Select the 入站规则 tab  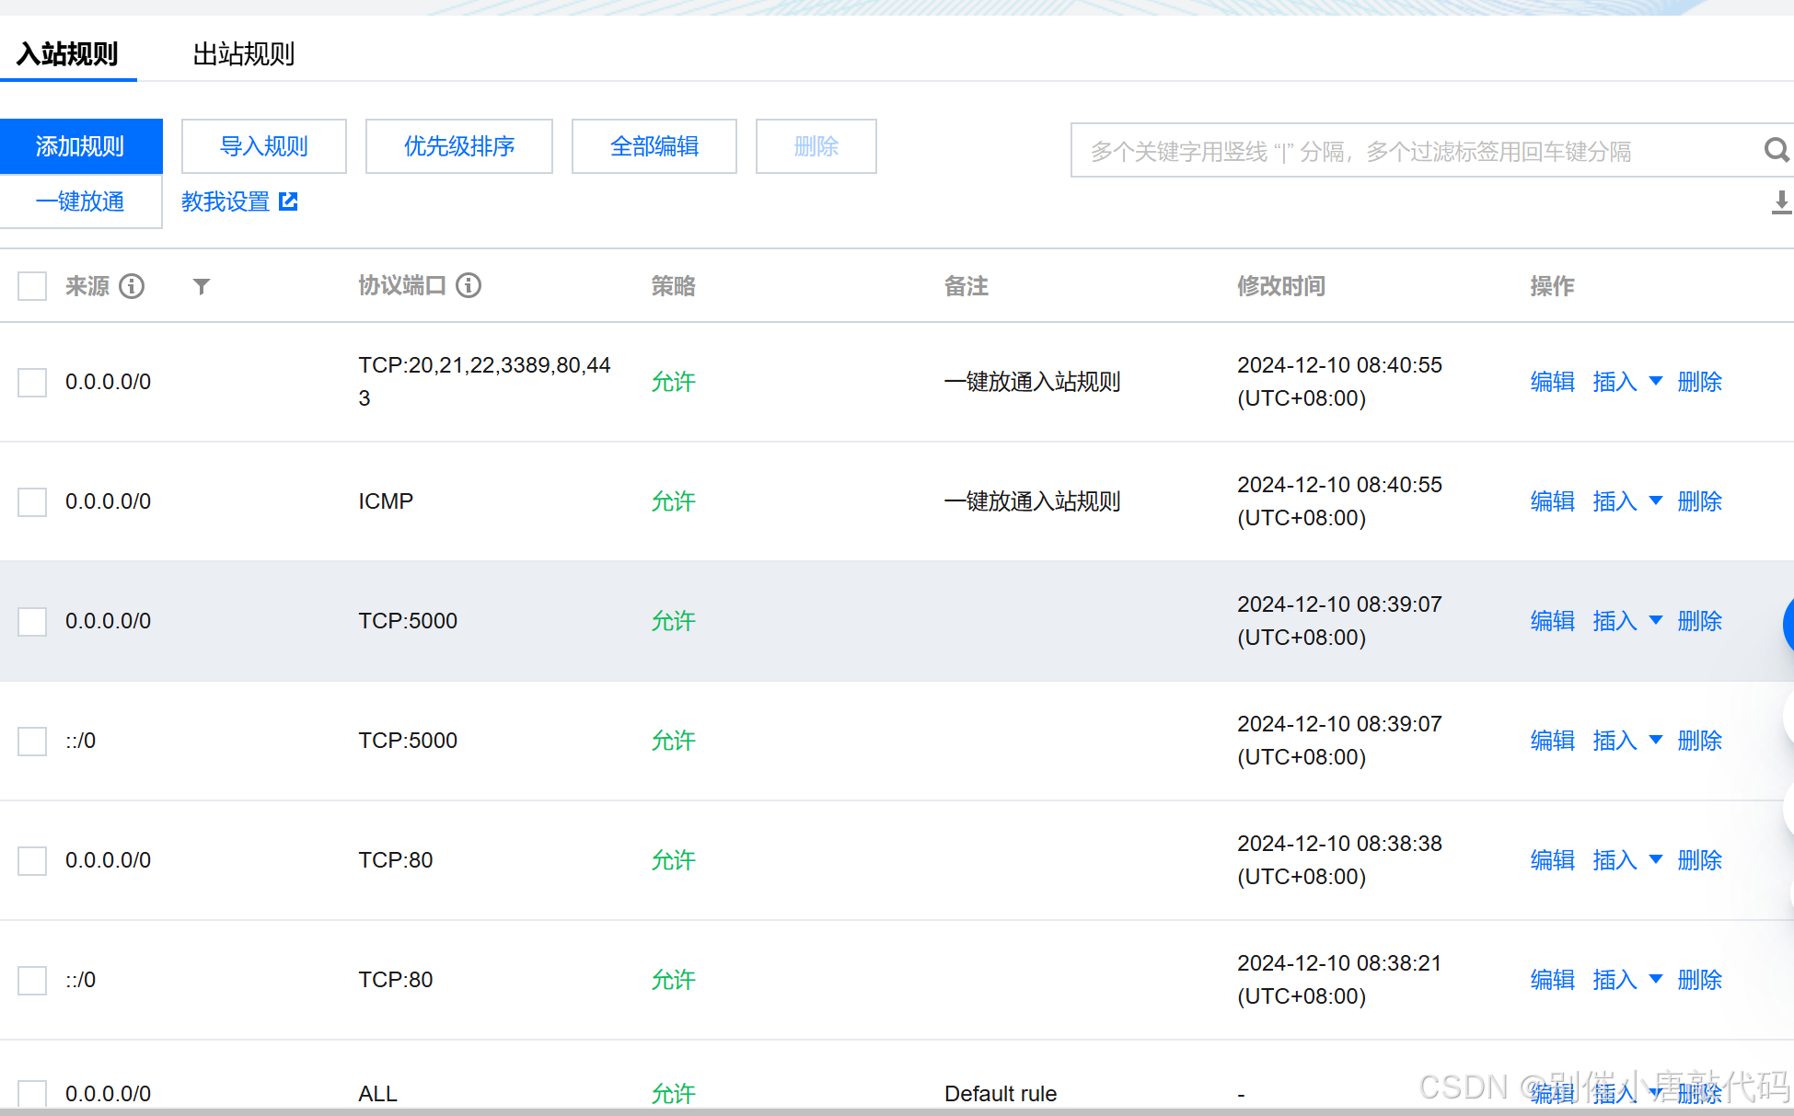[x=67, y=54]
